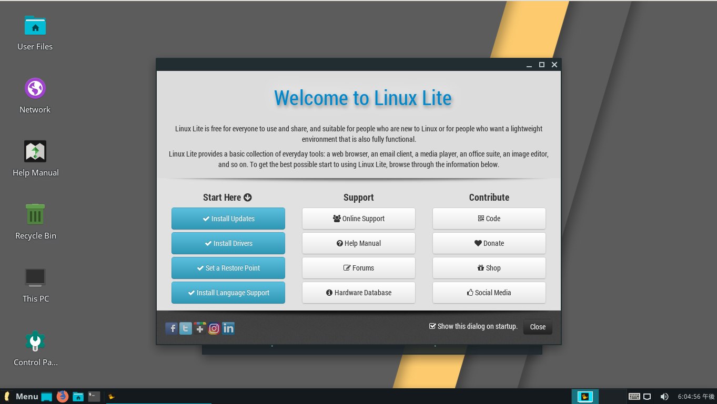Select the Recycle Bin desktop icon
Viewport: 717px width, 404px height.
(x=35, y=222)
